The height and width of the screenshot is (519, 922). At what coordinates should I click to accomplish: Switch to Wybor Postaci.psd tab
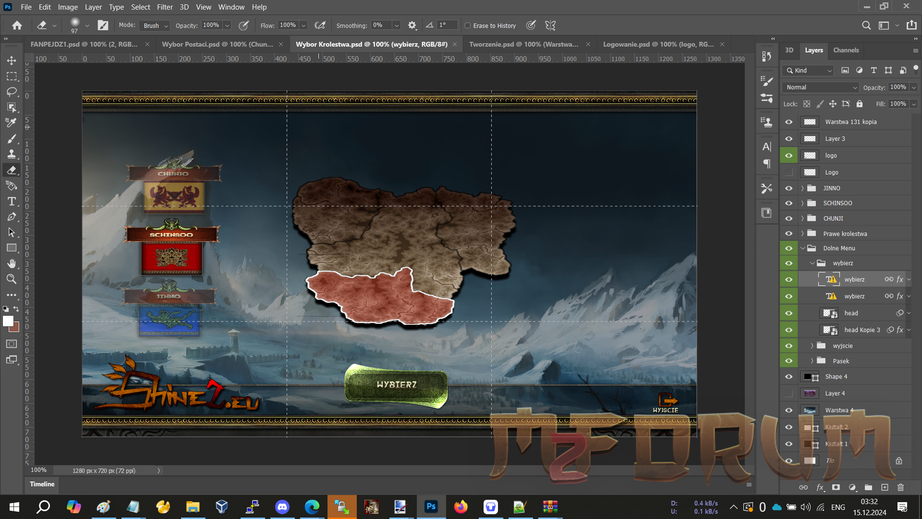click(217, 44)
